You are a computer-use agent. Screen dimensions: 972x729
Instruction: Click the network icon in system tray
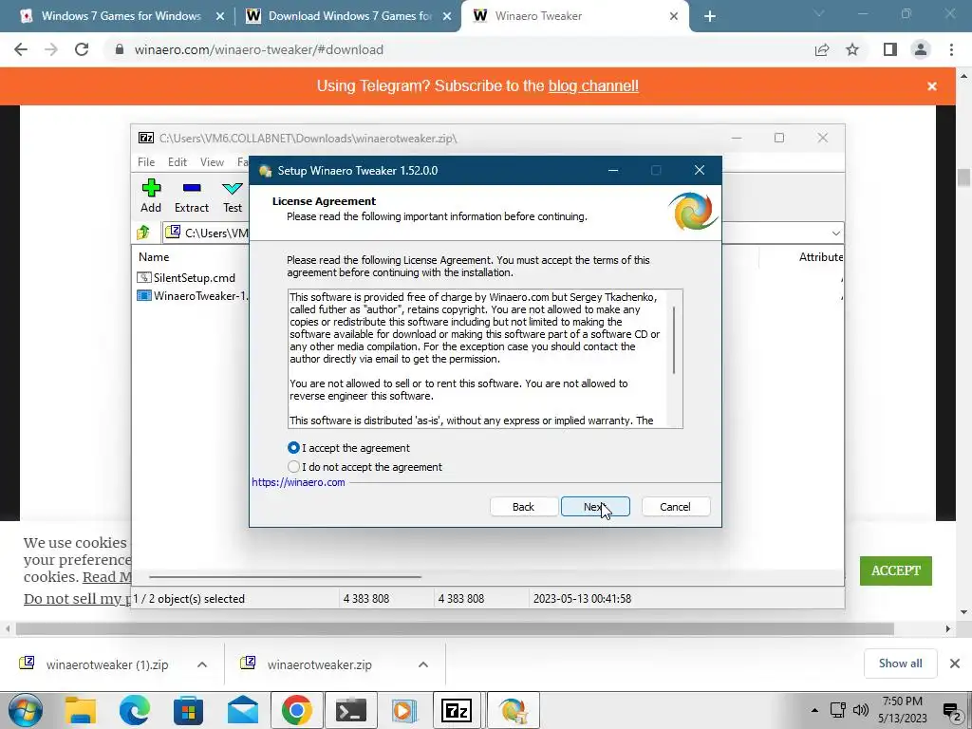(x=838, y=710)
